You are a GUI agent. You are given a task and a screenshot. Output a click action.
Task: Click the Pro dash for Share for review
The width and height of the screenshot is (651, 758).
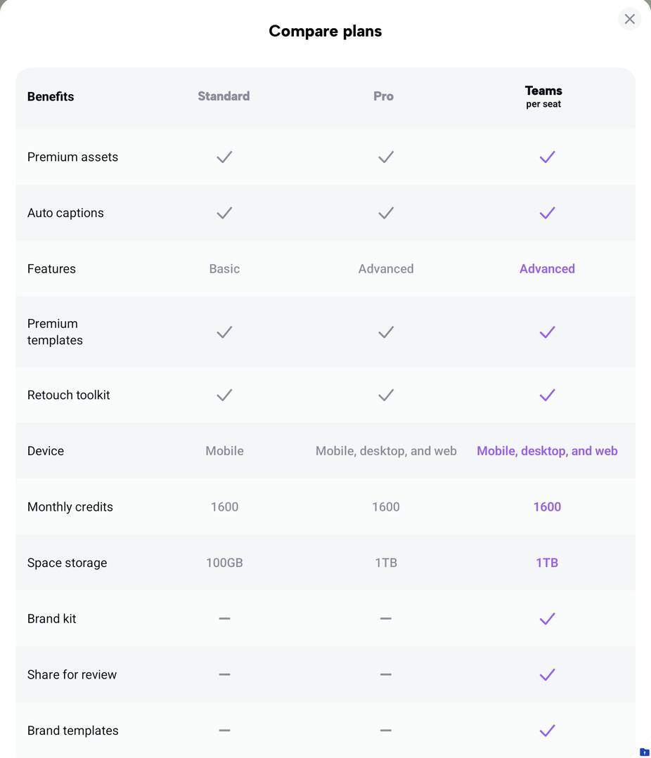(385, 674)
